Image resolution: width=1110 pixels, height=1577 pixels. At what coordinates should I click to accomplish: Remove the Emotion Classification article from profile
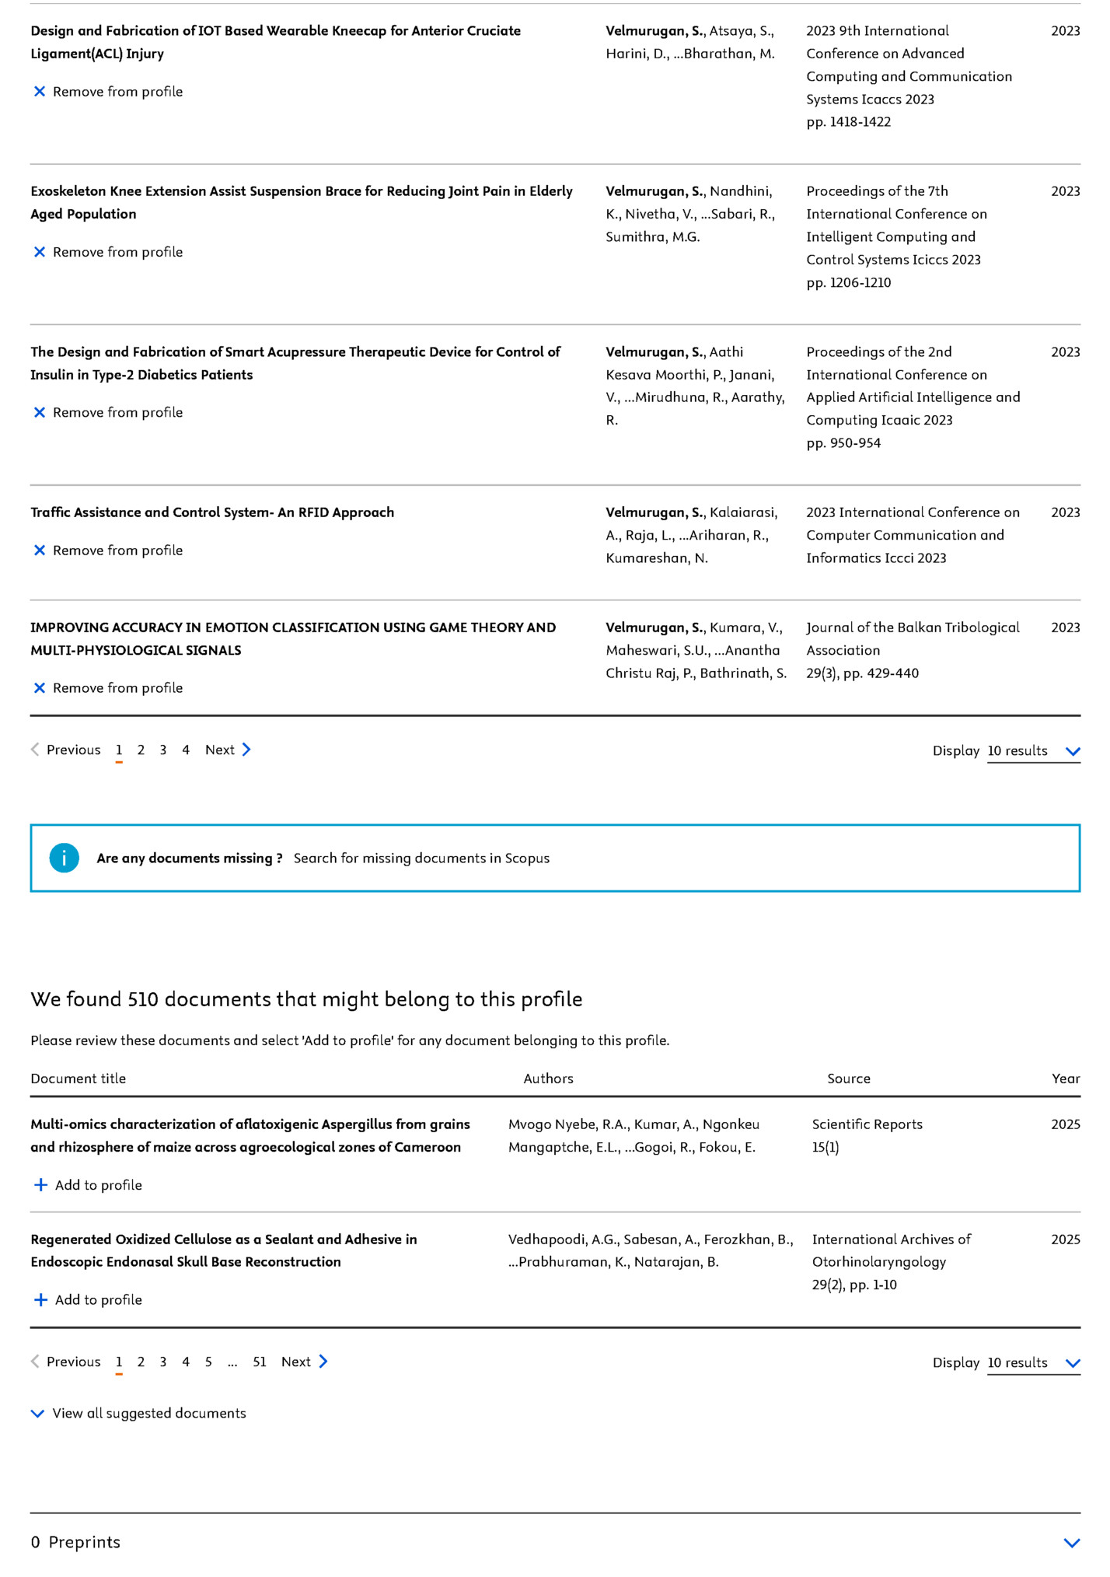[x=106, y=687]
